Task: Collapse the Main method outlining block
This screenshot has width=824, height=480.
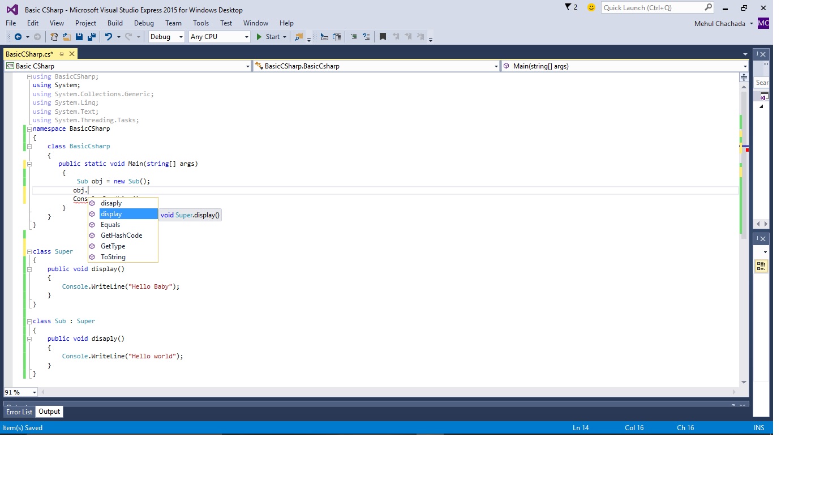Action: [29, 164]
